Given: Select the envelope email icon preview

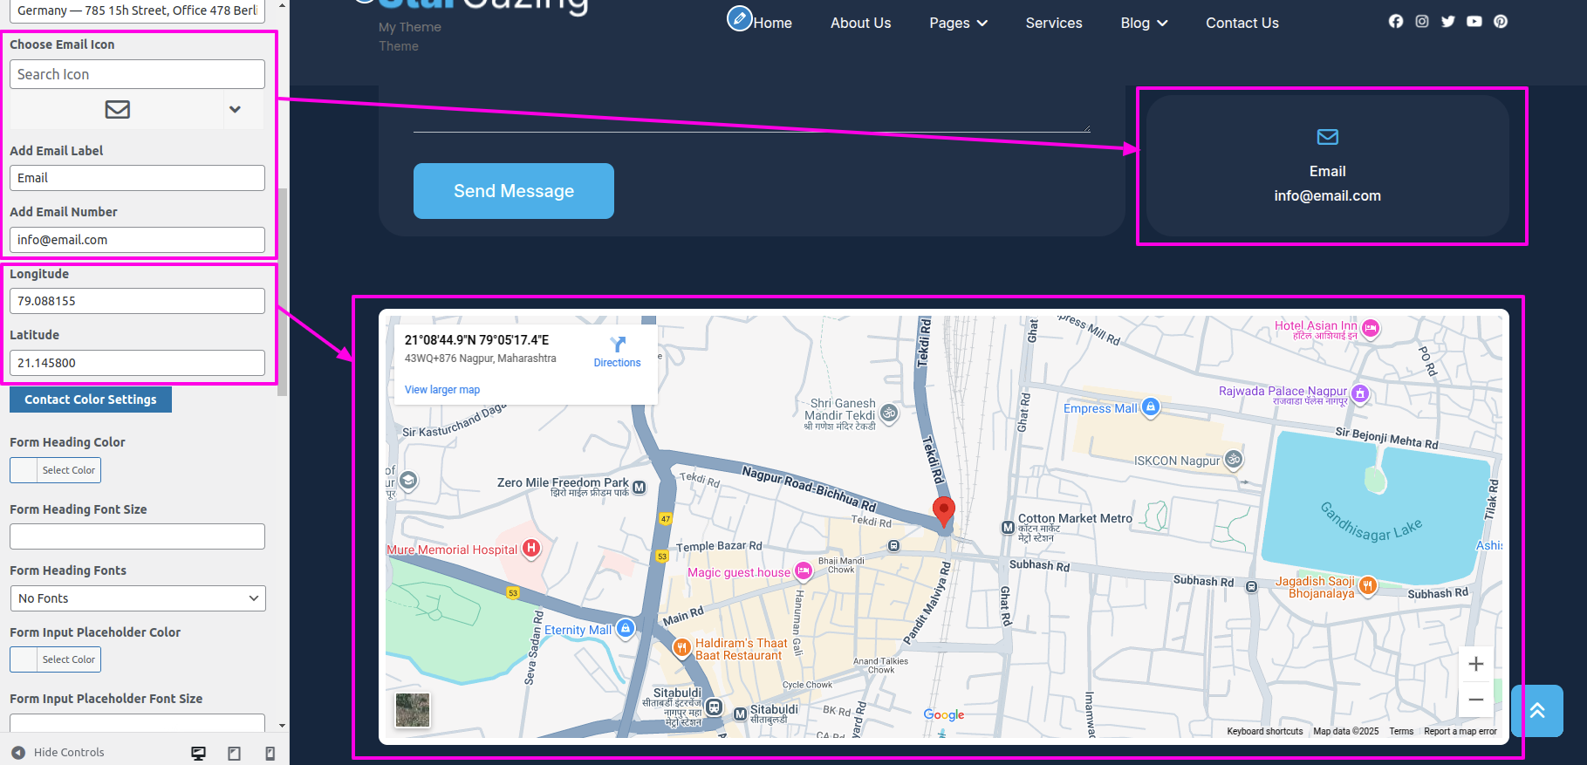Looking at the screenshot, I should [118, 110].
